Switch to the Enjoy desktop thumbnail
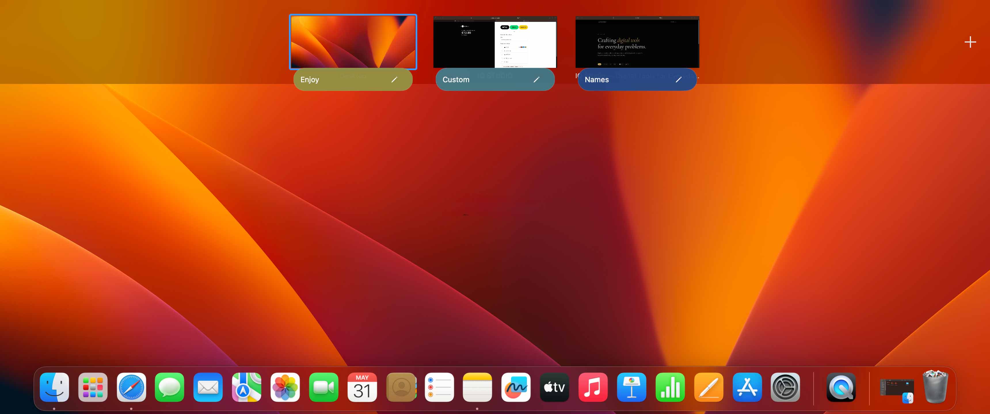990x414 pixels. 353,42
